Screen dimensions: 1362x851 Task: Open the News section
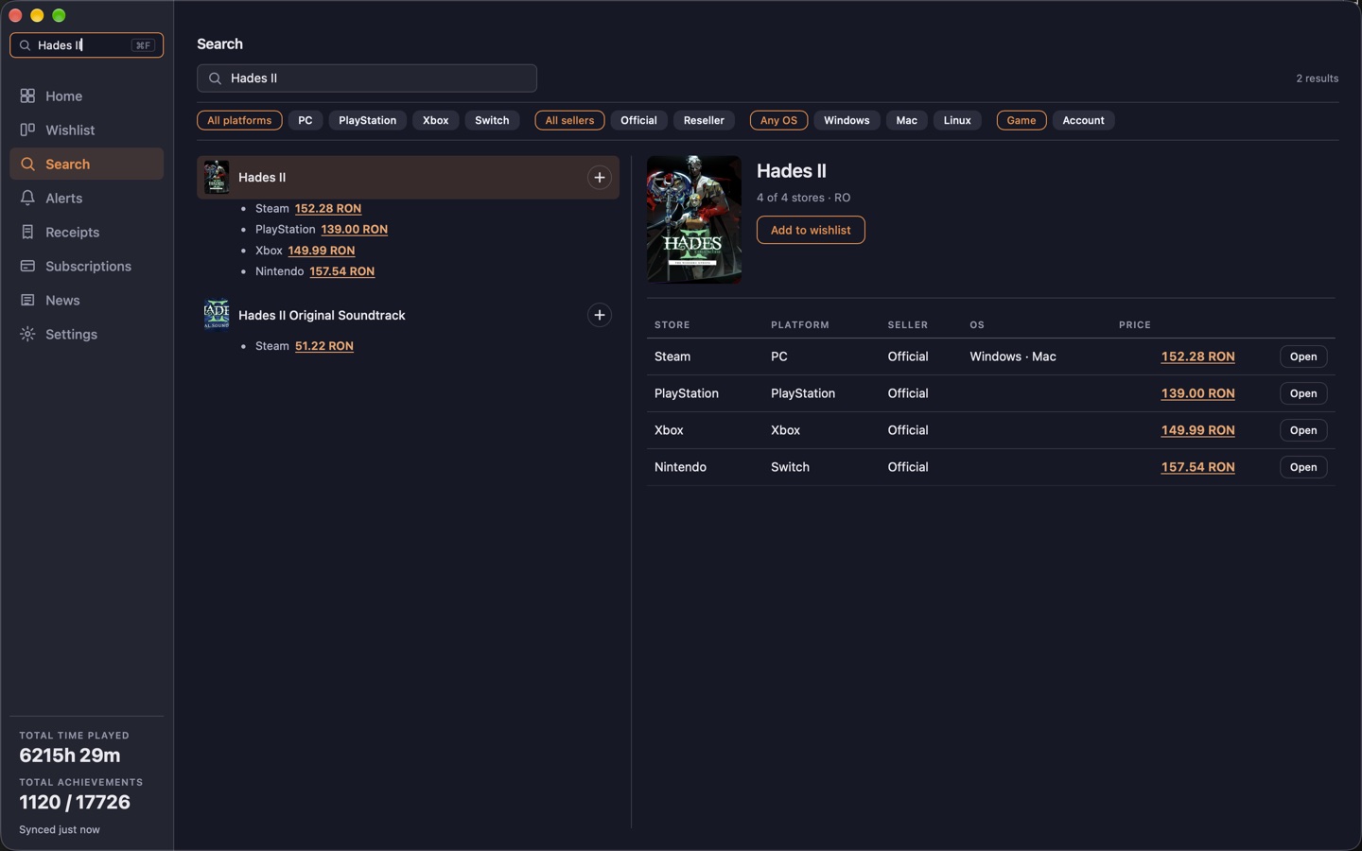86,301
